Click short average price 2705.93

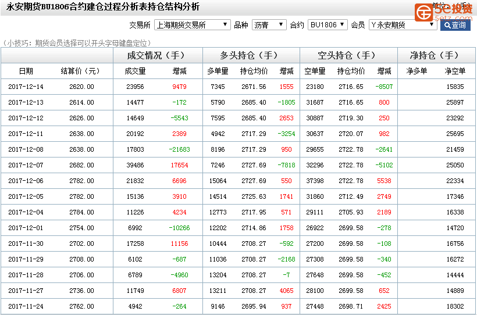coord(351,212)
